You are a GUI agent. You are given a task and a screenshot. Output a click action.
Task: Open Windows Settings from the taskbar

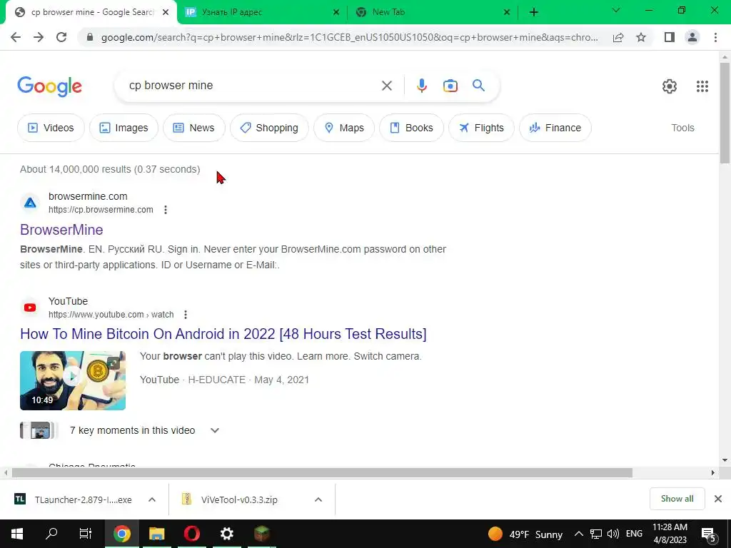[x=226, y=534]
